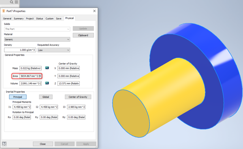
Task: Click the calculator icon next to Volume
Action: [x=47, y=83]
